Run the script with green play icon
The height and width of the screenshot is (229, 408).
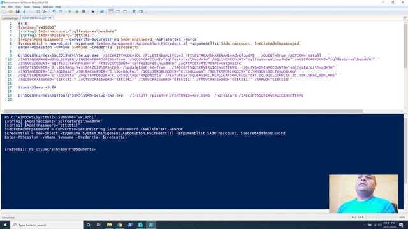click(69, 11)
